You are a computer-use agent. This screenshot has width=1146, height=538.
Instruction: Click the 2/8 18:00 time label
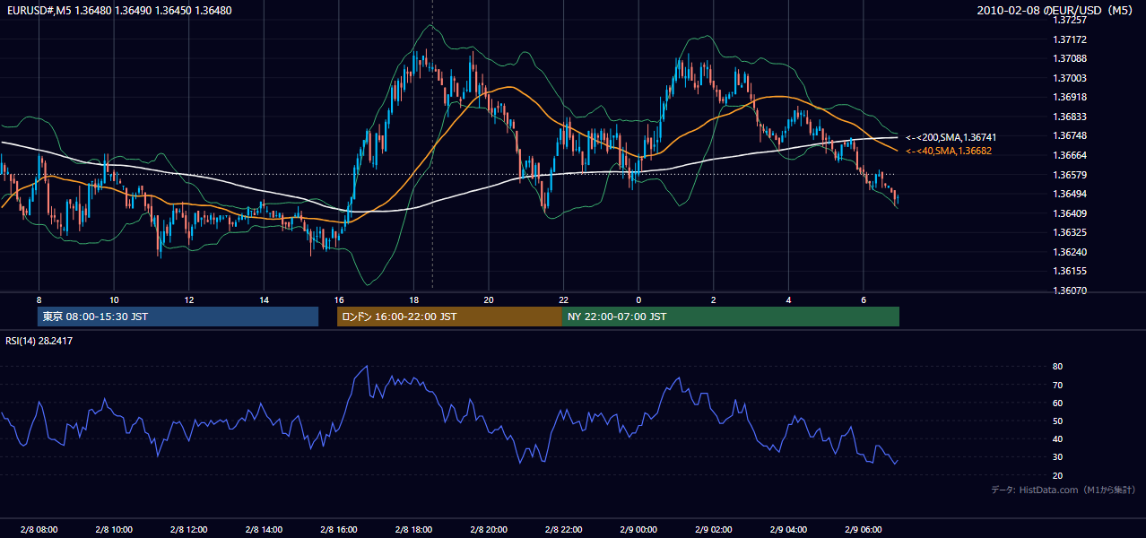413,530
